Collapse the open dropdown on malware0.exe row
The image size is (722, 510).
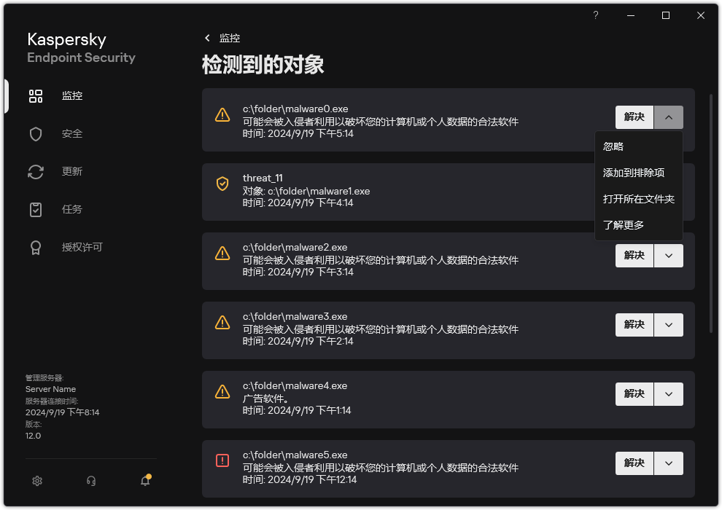[x=669, y=117]
